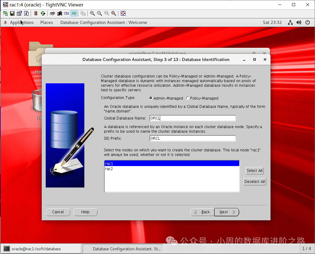Image resolution: width=315 pixels, height=254 pixels.
Task: Toggle full screen mode icon
Action: click(123, 13)
